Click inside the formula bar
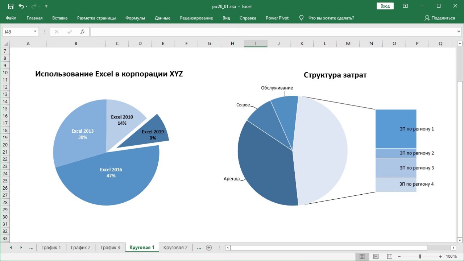The width and height of the screenshot is (464, 261). click(274, 32)
